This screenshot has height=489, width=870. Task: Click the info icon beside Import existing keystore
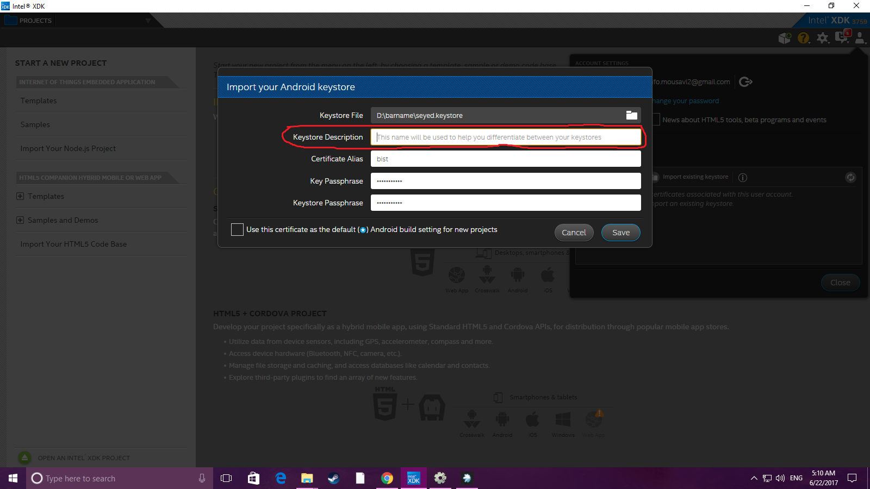coord(743,177)
